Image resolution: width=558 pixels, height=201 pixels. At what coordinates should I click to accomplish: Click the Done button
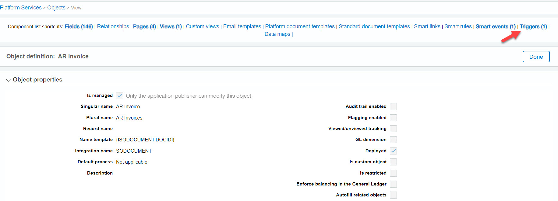point(536,57)
